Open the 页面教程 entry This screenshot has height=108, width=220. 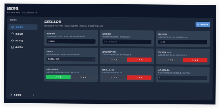(23, 95)
